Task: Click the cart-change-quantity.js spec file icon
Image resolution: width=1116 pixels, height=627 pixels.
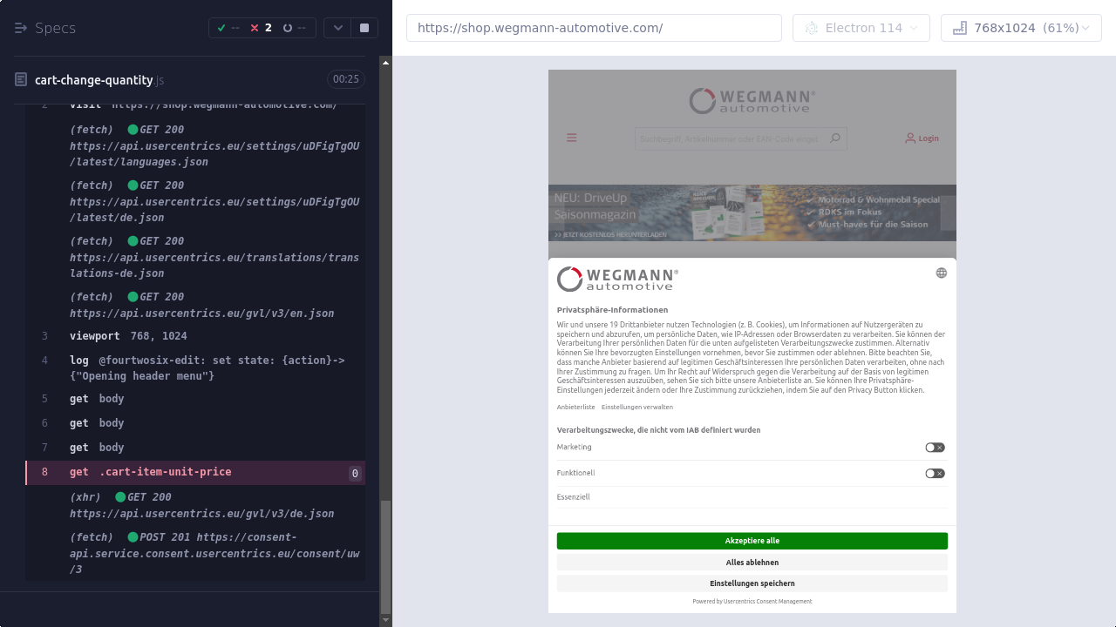Action: coord(21,80)
